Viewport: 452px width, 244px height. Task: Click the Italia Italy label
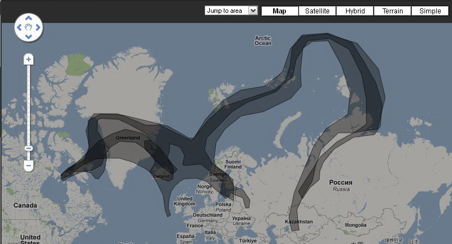pos(210,235)
